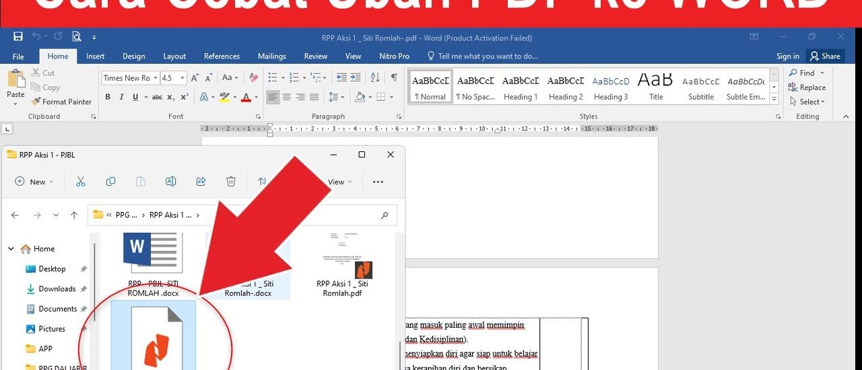
Task: Click the Bullets list icon
Action: [x=273, y=78]
